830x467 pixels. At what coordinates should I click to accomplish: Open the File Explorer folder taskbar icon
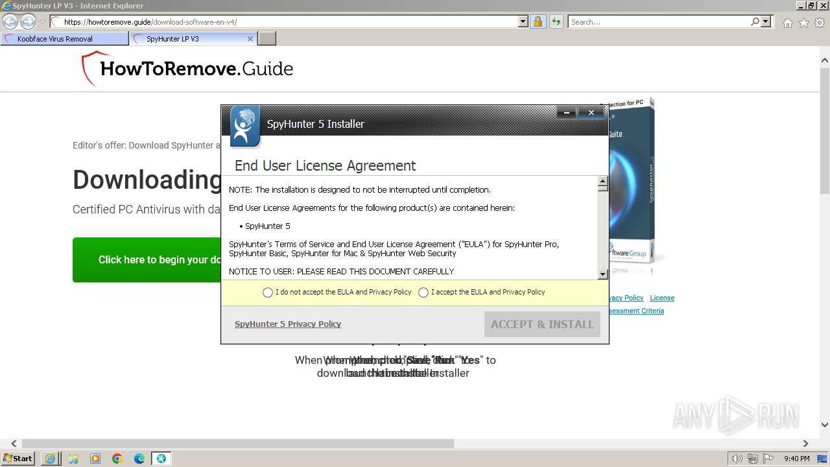(73, 459)
